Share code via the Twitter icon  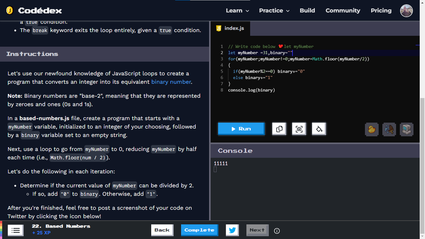pyautogui.click(x=232, y=230)
